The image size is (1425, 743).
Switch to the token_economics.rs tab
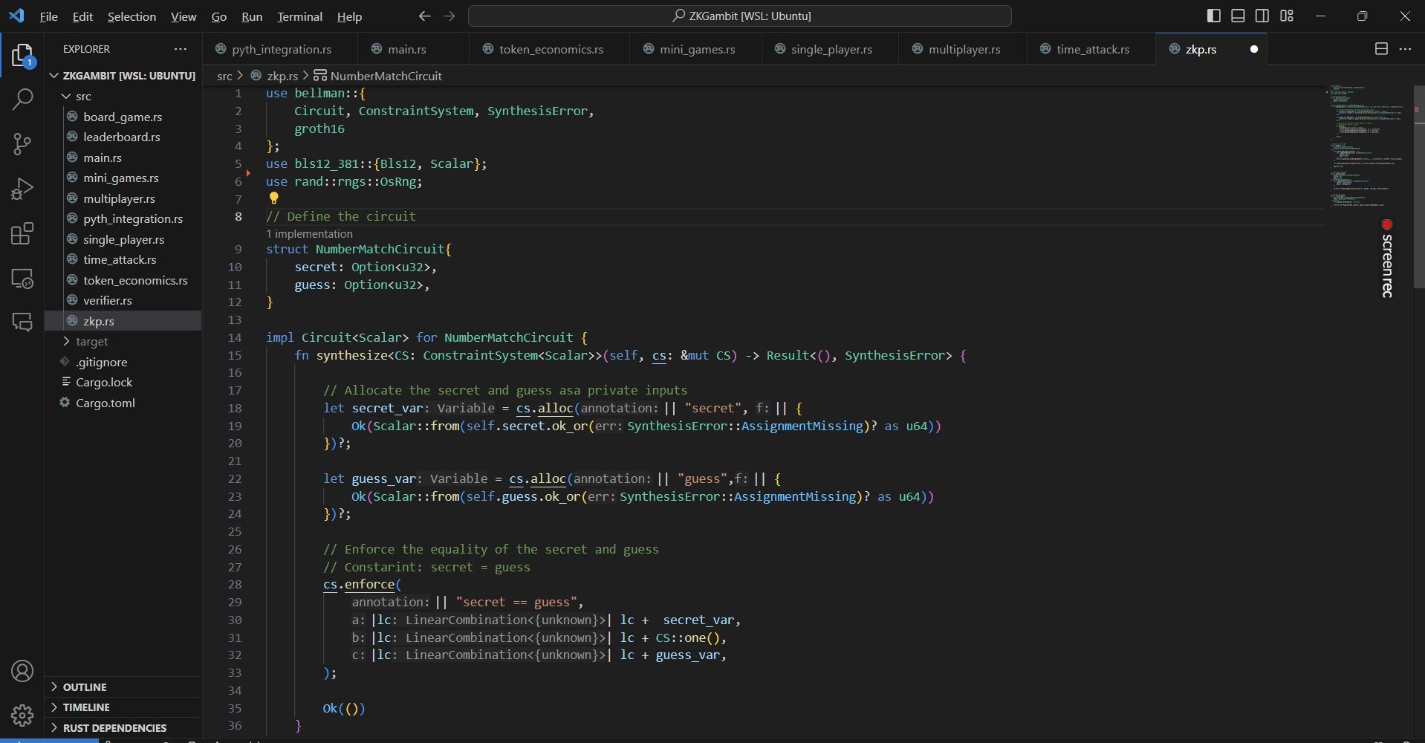(550, 49)
